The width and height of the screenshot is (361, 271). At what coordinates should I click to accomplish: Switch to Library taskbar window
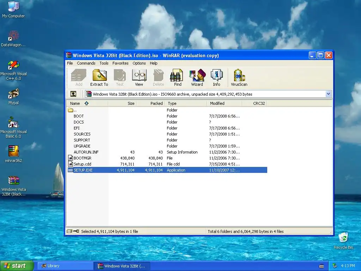tap(65, 266)
